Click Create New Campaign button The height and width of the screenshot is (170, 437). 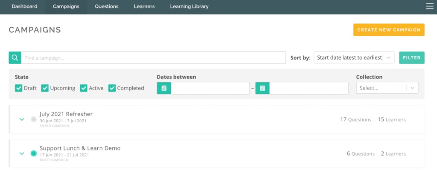click(389, 30)
